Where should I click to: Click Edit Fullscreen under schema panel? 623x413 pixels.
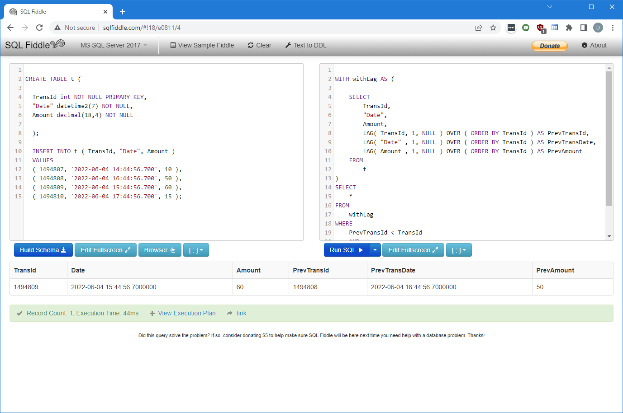[105, 250]
